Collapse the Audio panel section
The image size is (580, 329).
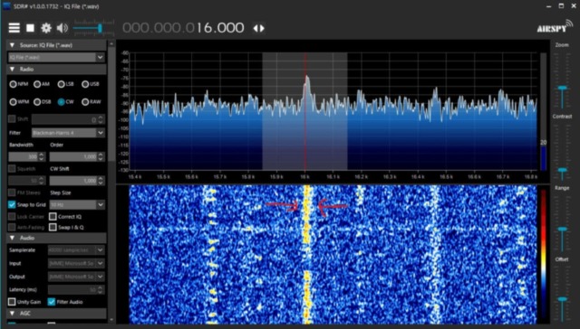coord(12,238)
